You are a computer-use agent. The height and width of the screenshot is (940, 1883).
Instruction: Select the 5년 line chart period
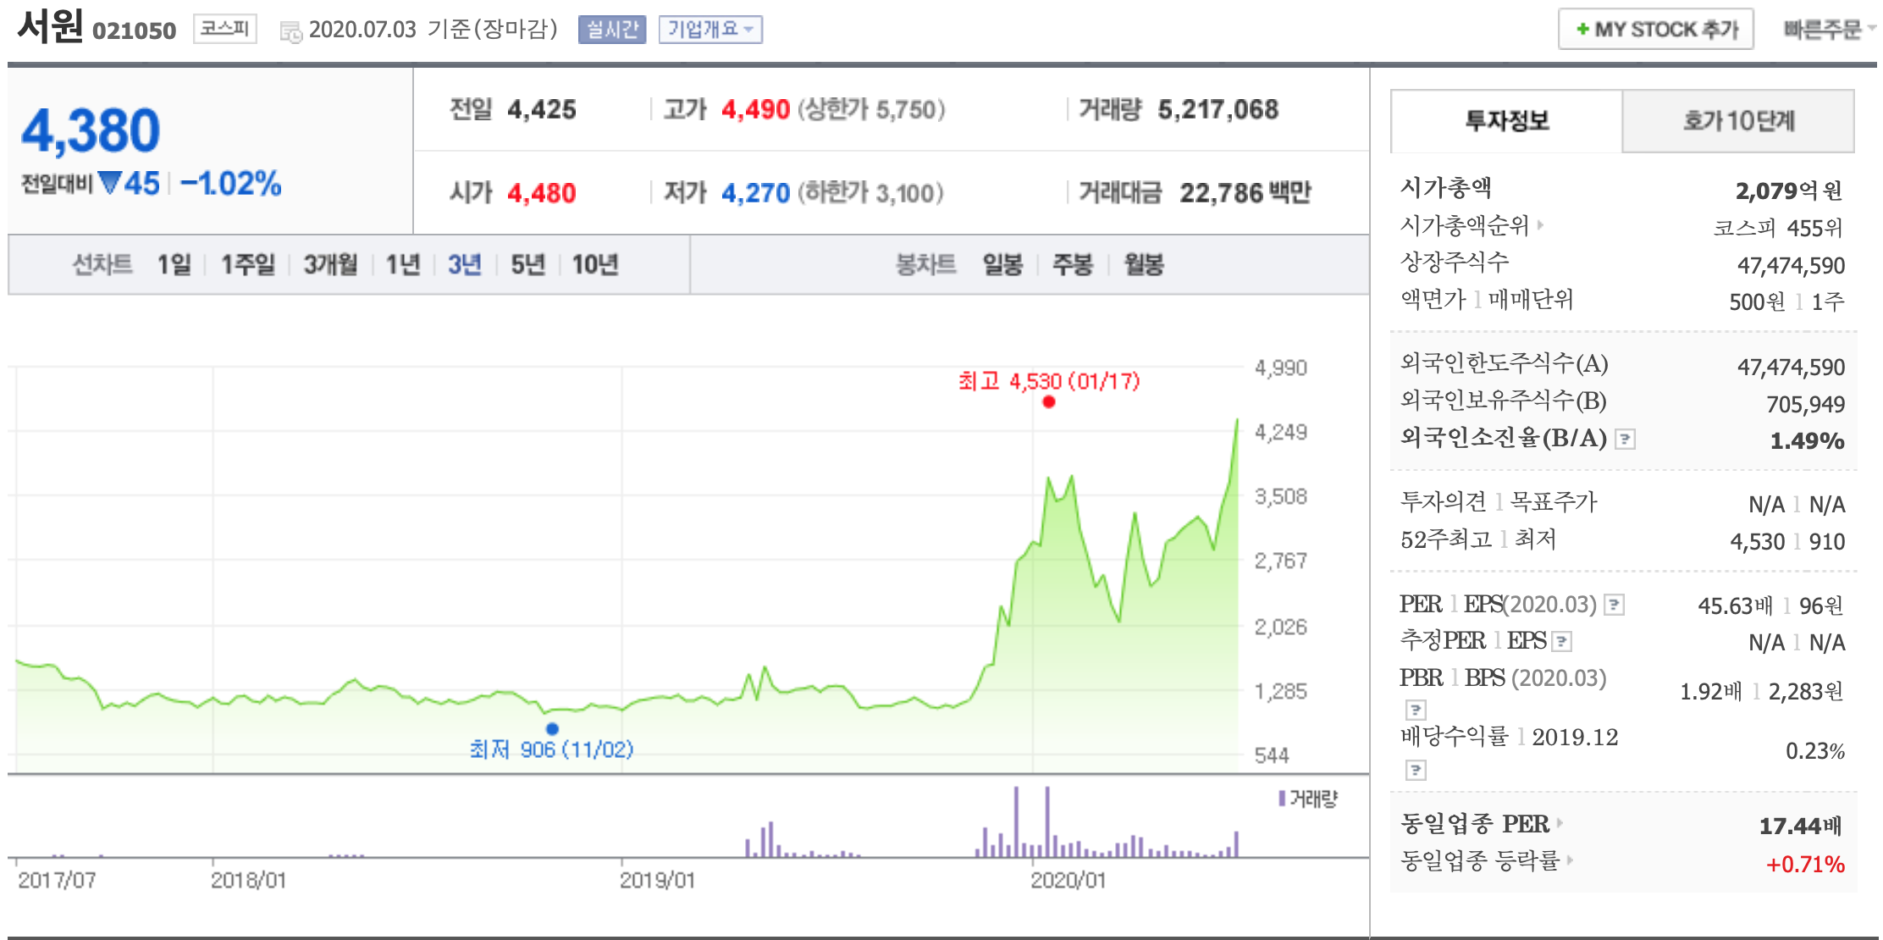pos(527,264)
